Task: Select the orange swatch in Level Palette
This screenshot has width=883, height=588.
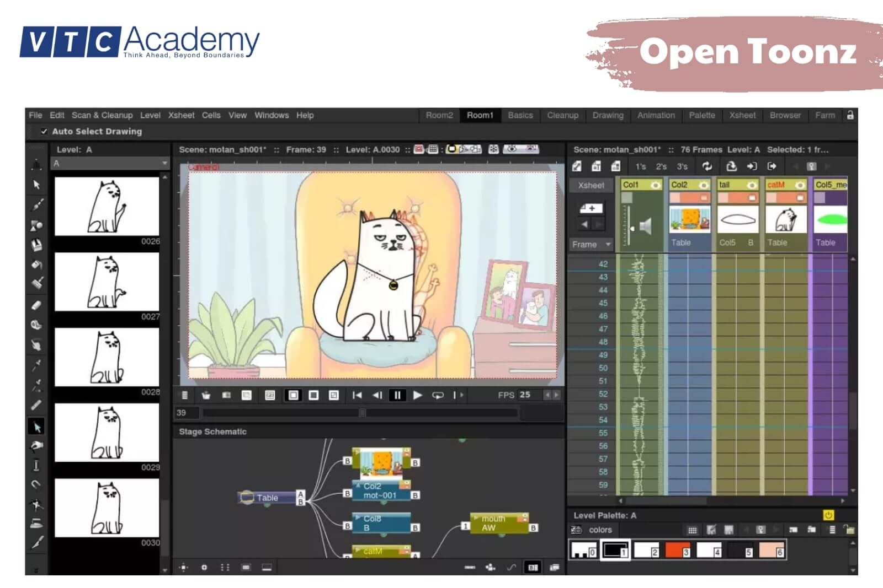Action: [x=678, y=549]
